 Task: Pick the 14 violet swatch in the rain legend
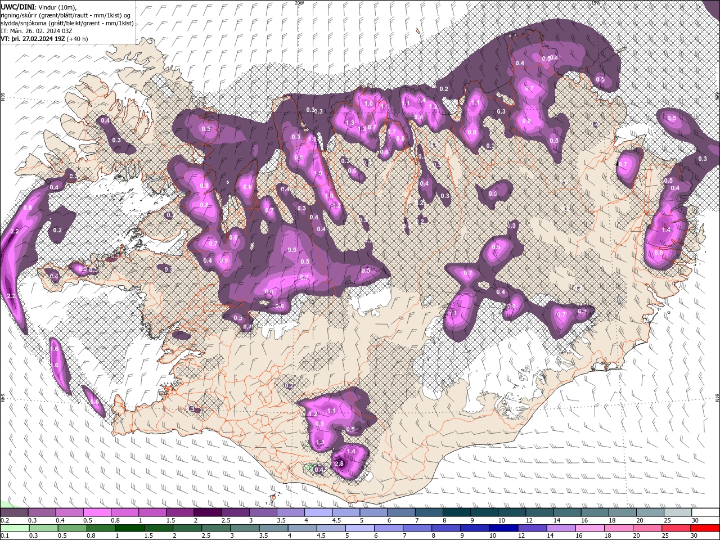coord(560,528)
